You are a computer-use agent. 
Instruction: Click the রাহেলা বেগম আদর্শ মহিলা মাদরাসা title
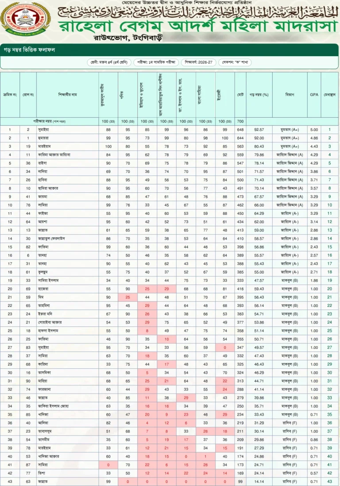[198, 26]
